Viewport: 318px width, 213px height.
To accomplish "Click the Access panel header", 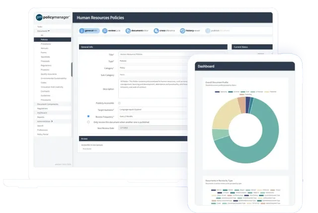I will point(133,139).
